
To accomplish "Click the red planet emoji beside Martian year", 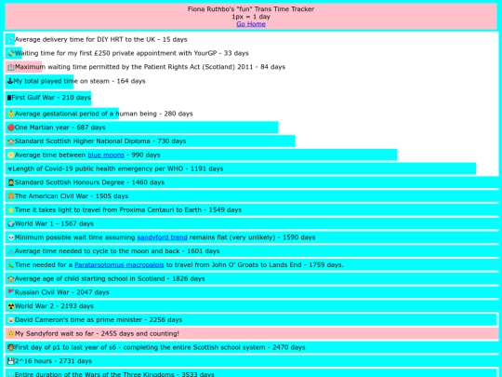I will 10,128.
